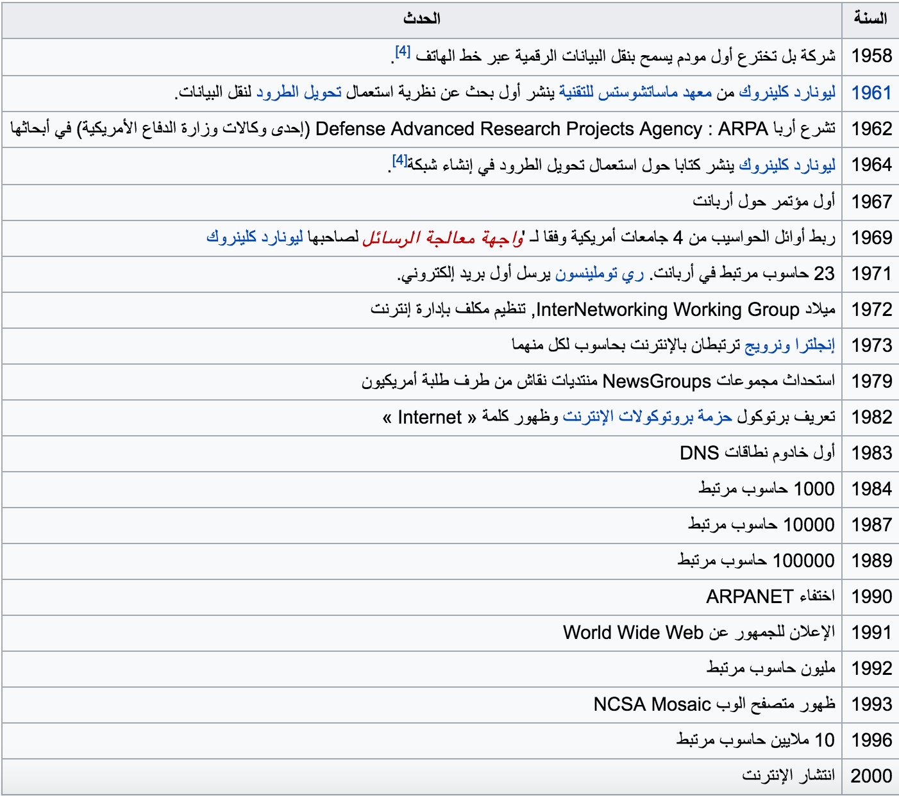Viewport: 899px width, 796px height.
Task: Select the 1996 year cell
Action: [871, 740]
